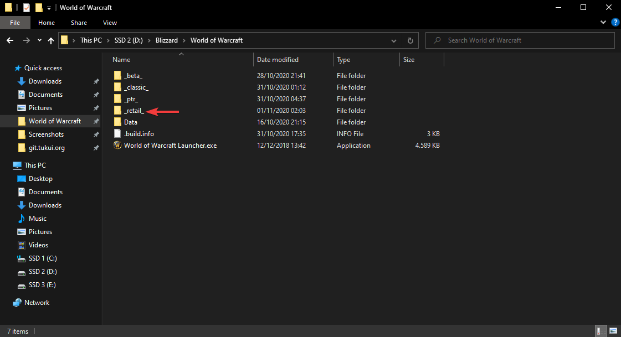Select Desktop under This PC
621x337 pixels.
point(40,179)
